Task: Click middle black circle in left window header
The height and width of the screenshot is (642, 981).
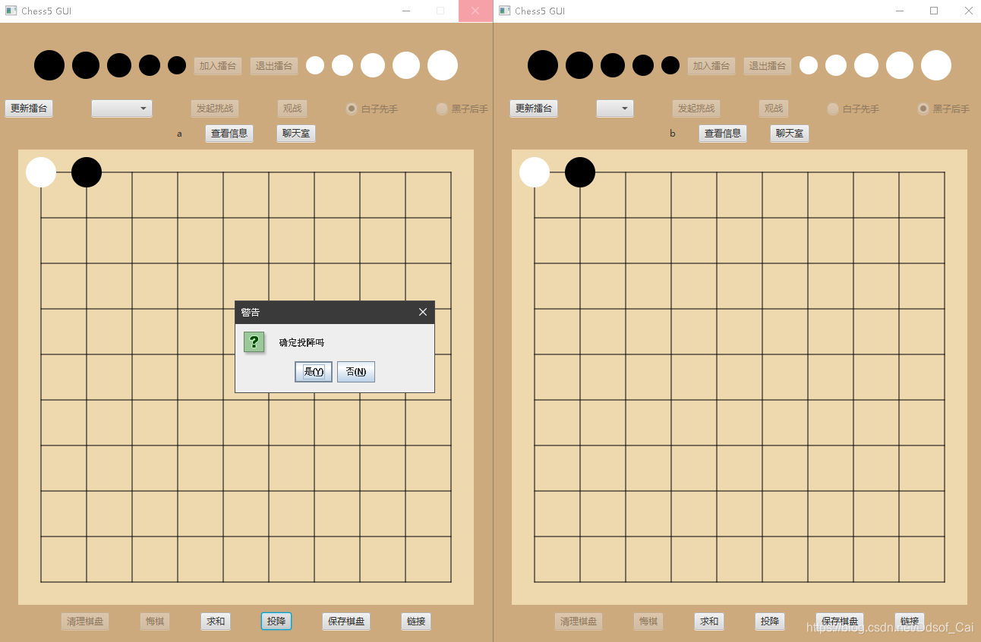Action: (x=119, y=65)
